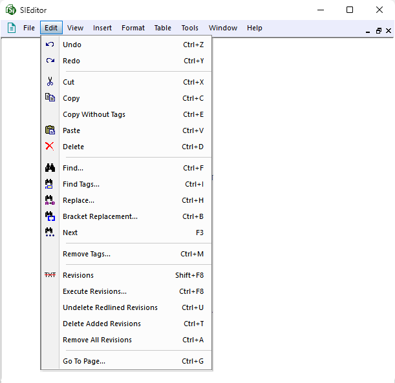Click the scissors Cut icon
The height and width of the screenshot is (383, 395).
(50, 81)
